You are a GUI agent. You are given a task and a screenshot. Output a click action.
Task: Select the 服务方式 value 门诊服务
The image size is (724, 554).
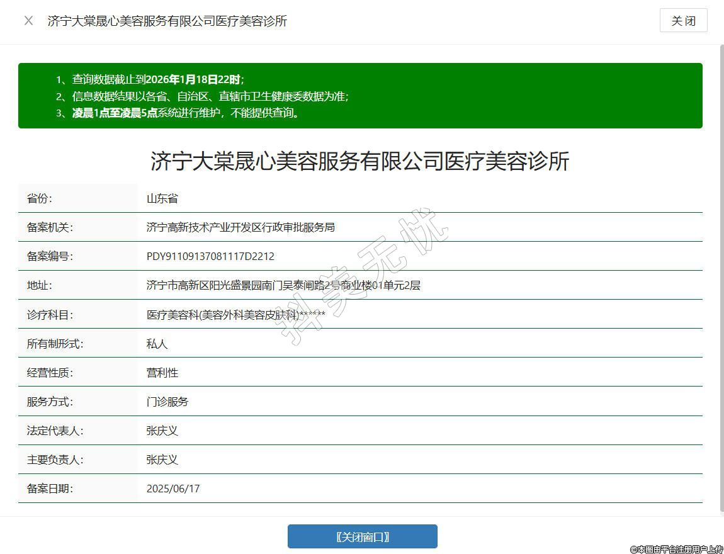(x=167, y=402)
